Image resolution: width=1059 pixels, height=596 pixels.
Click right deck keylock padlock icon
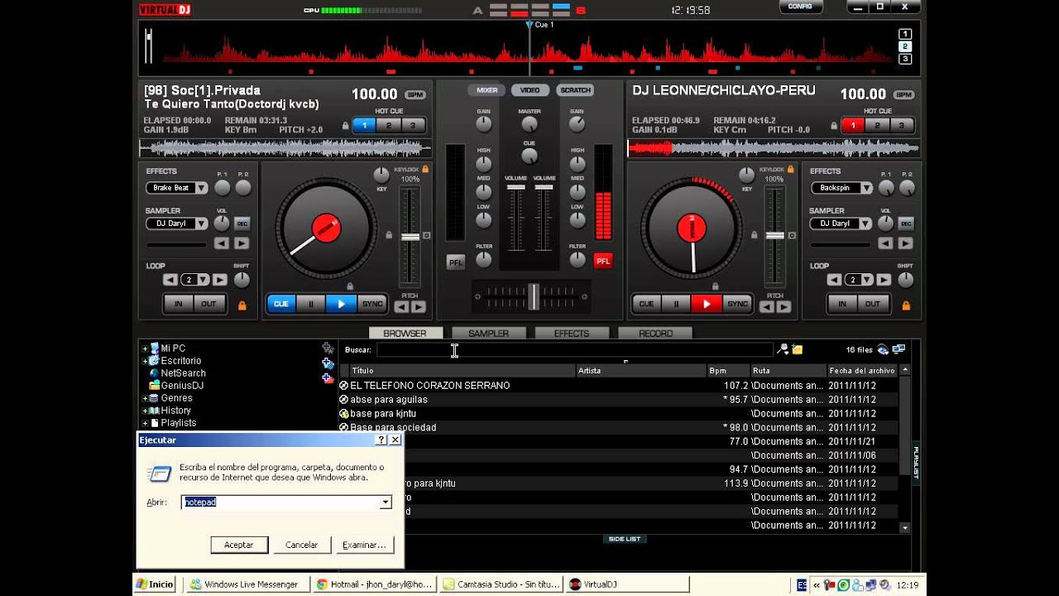pos(791,169)
